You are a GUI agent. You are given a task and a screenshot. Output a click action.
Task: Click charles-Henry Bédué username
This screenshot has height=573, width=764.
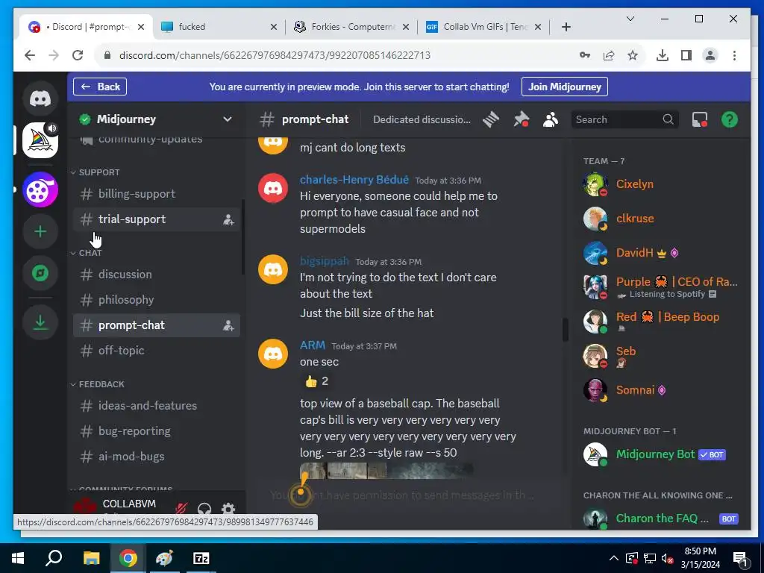click(354, 180)
